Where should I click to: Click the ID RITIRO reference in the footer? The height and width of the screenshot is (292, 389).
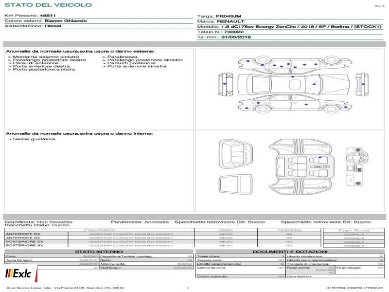pyautogui.click(x=354, y=288)
